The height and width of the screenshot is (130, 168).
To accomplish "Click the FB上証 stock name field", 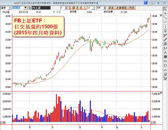I will [x=41, y=8].
